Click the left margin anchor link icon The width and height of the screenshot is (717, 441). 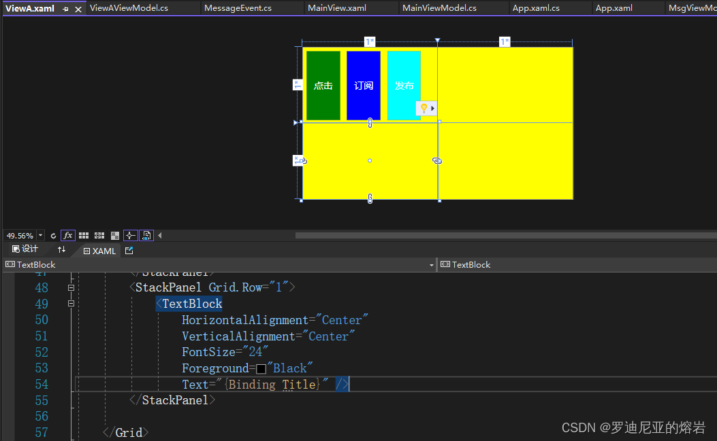pos(303,160)
